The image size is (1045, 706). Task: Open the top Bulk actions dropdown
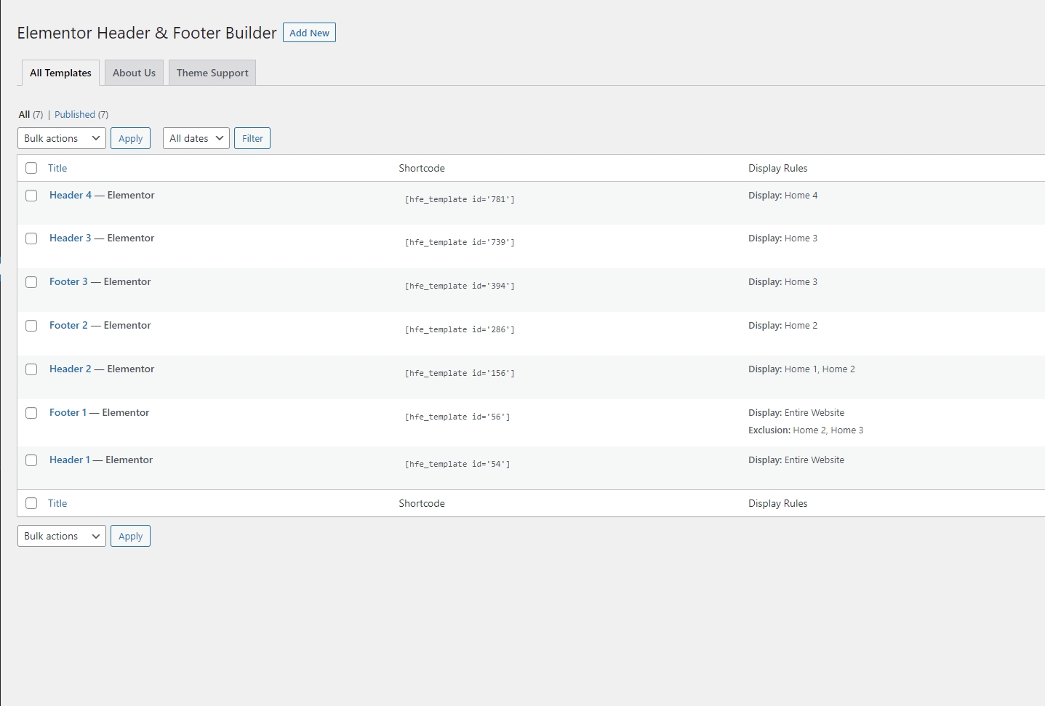pos(62,138)
